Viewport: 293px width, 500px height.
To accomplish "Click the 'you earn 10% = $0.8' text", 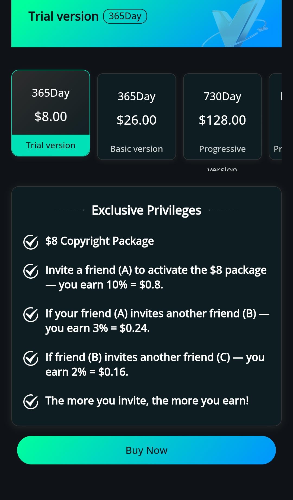I will (104, 285).
